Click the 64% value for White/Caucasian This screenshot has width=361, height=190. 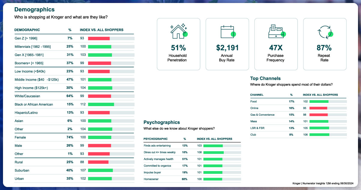pos(70,96)
